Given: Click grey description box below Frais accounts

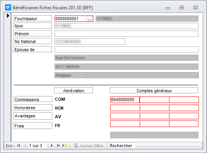Looking at the screenshot, I should (x=154, y=135).
